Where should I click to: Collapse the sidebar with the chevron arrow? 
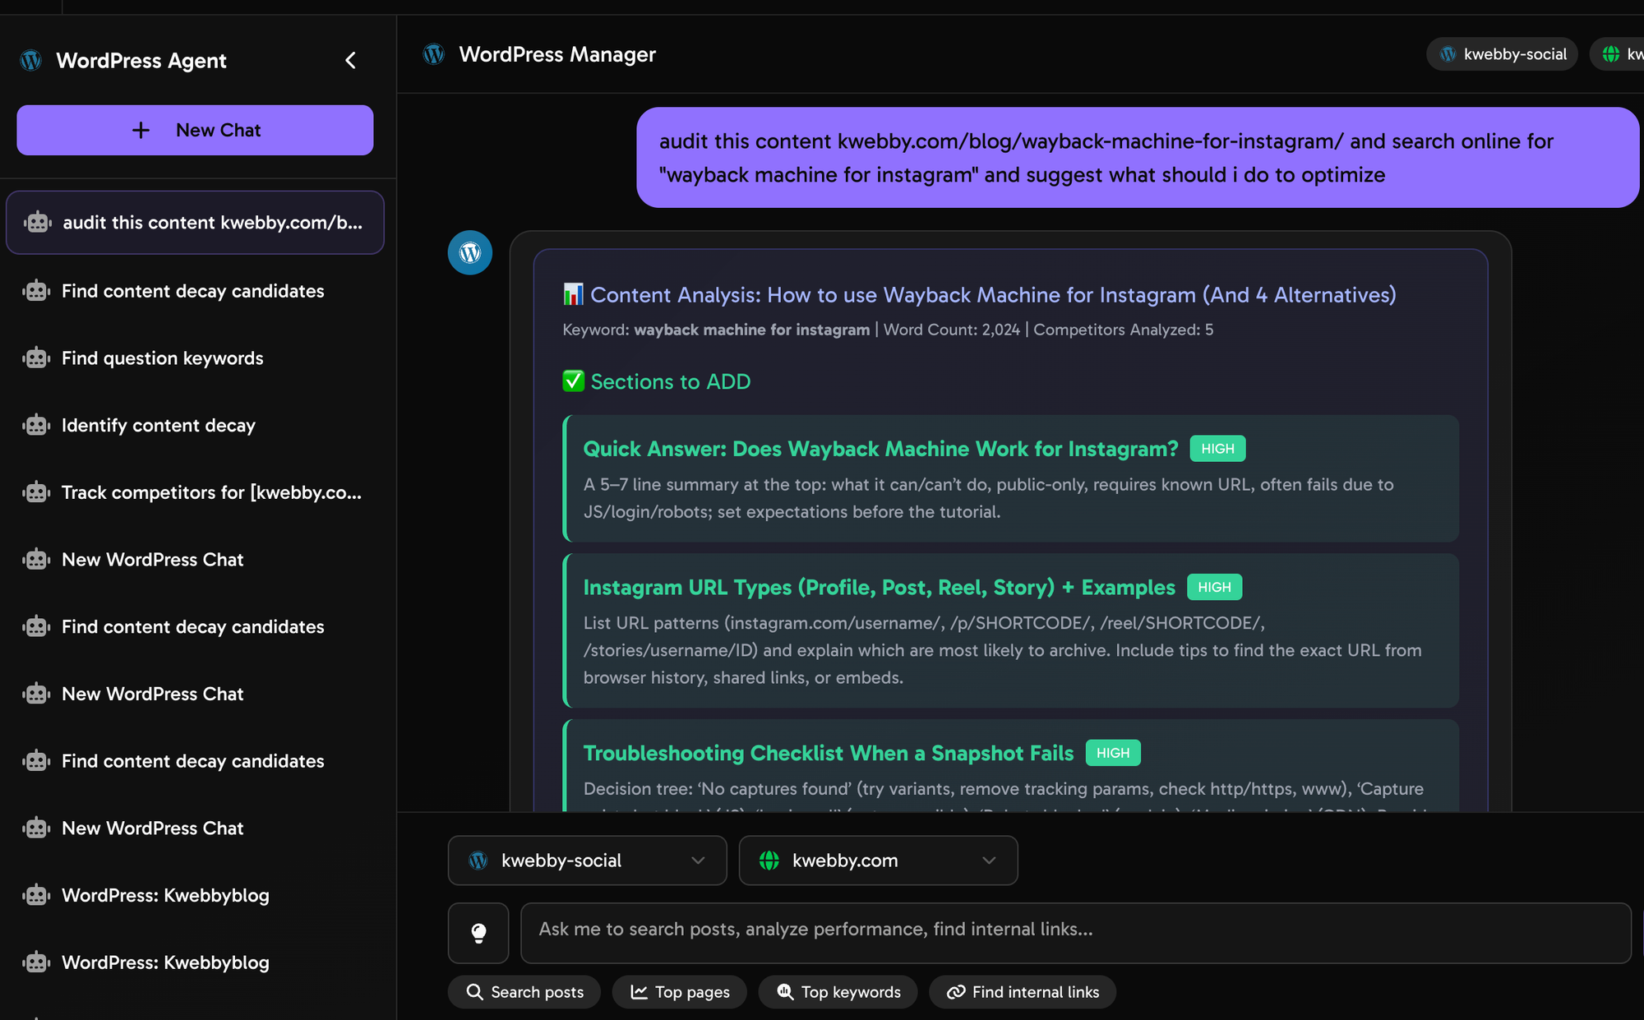351,60
